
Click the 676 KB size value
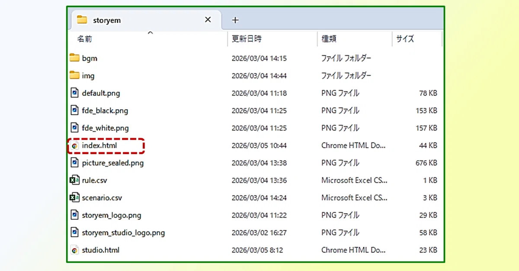tap(426, 163)
